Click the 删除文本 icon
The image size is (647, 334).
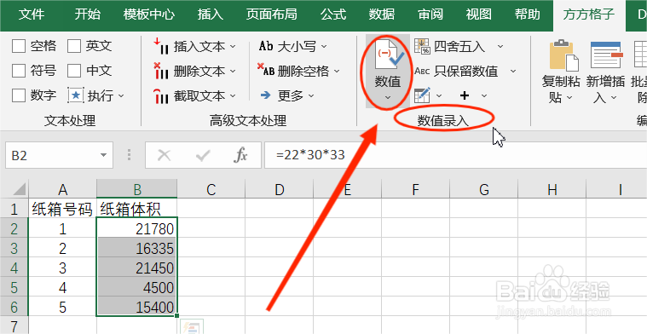pos(161,71)
